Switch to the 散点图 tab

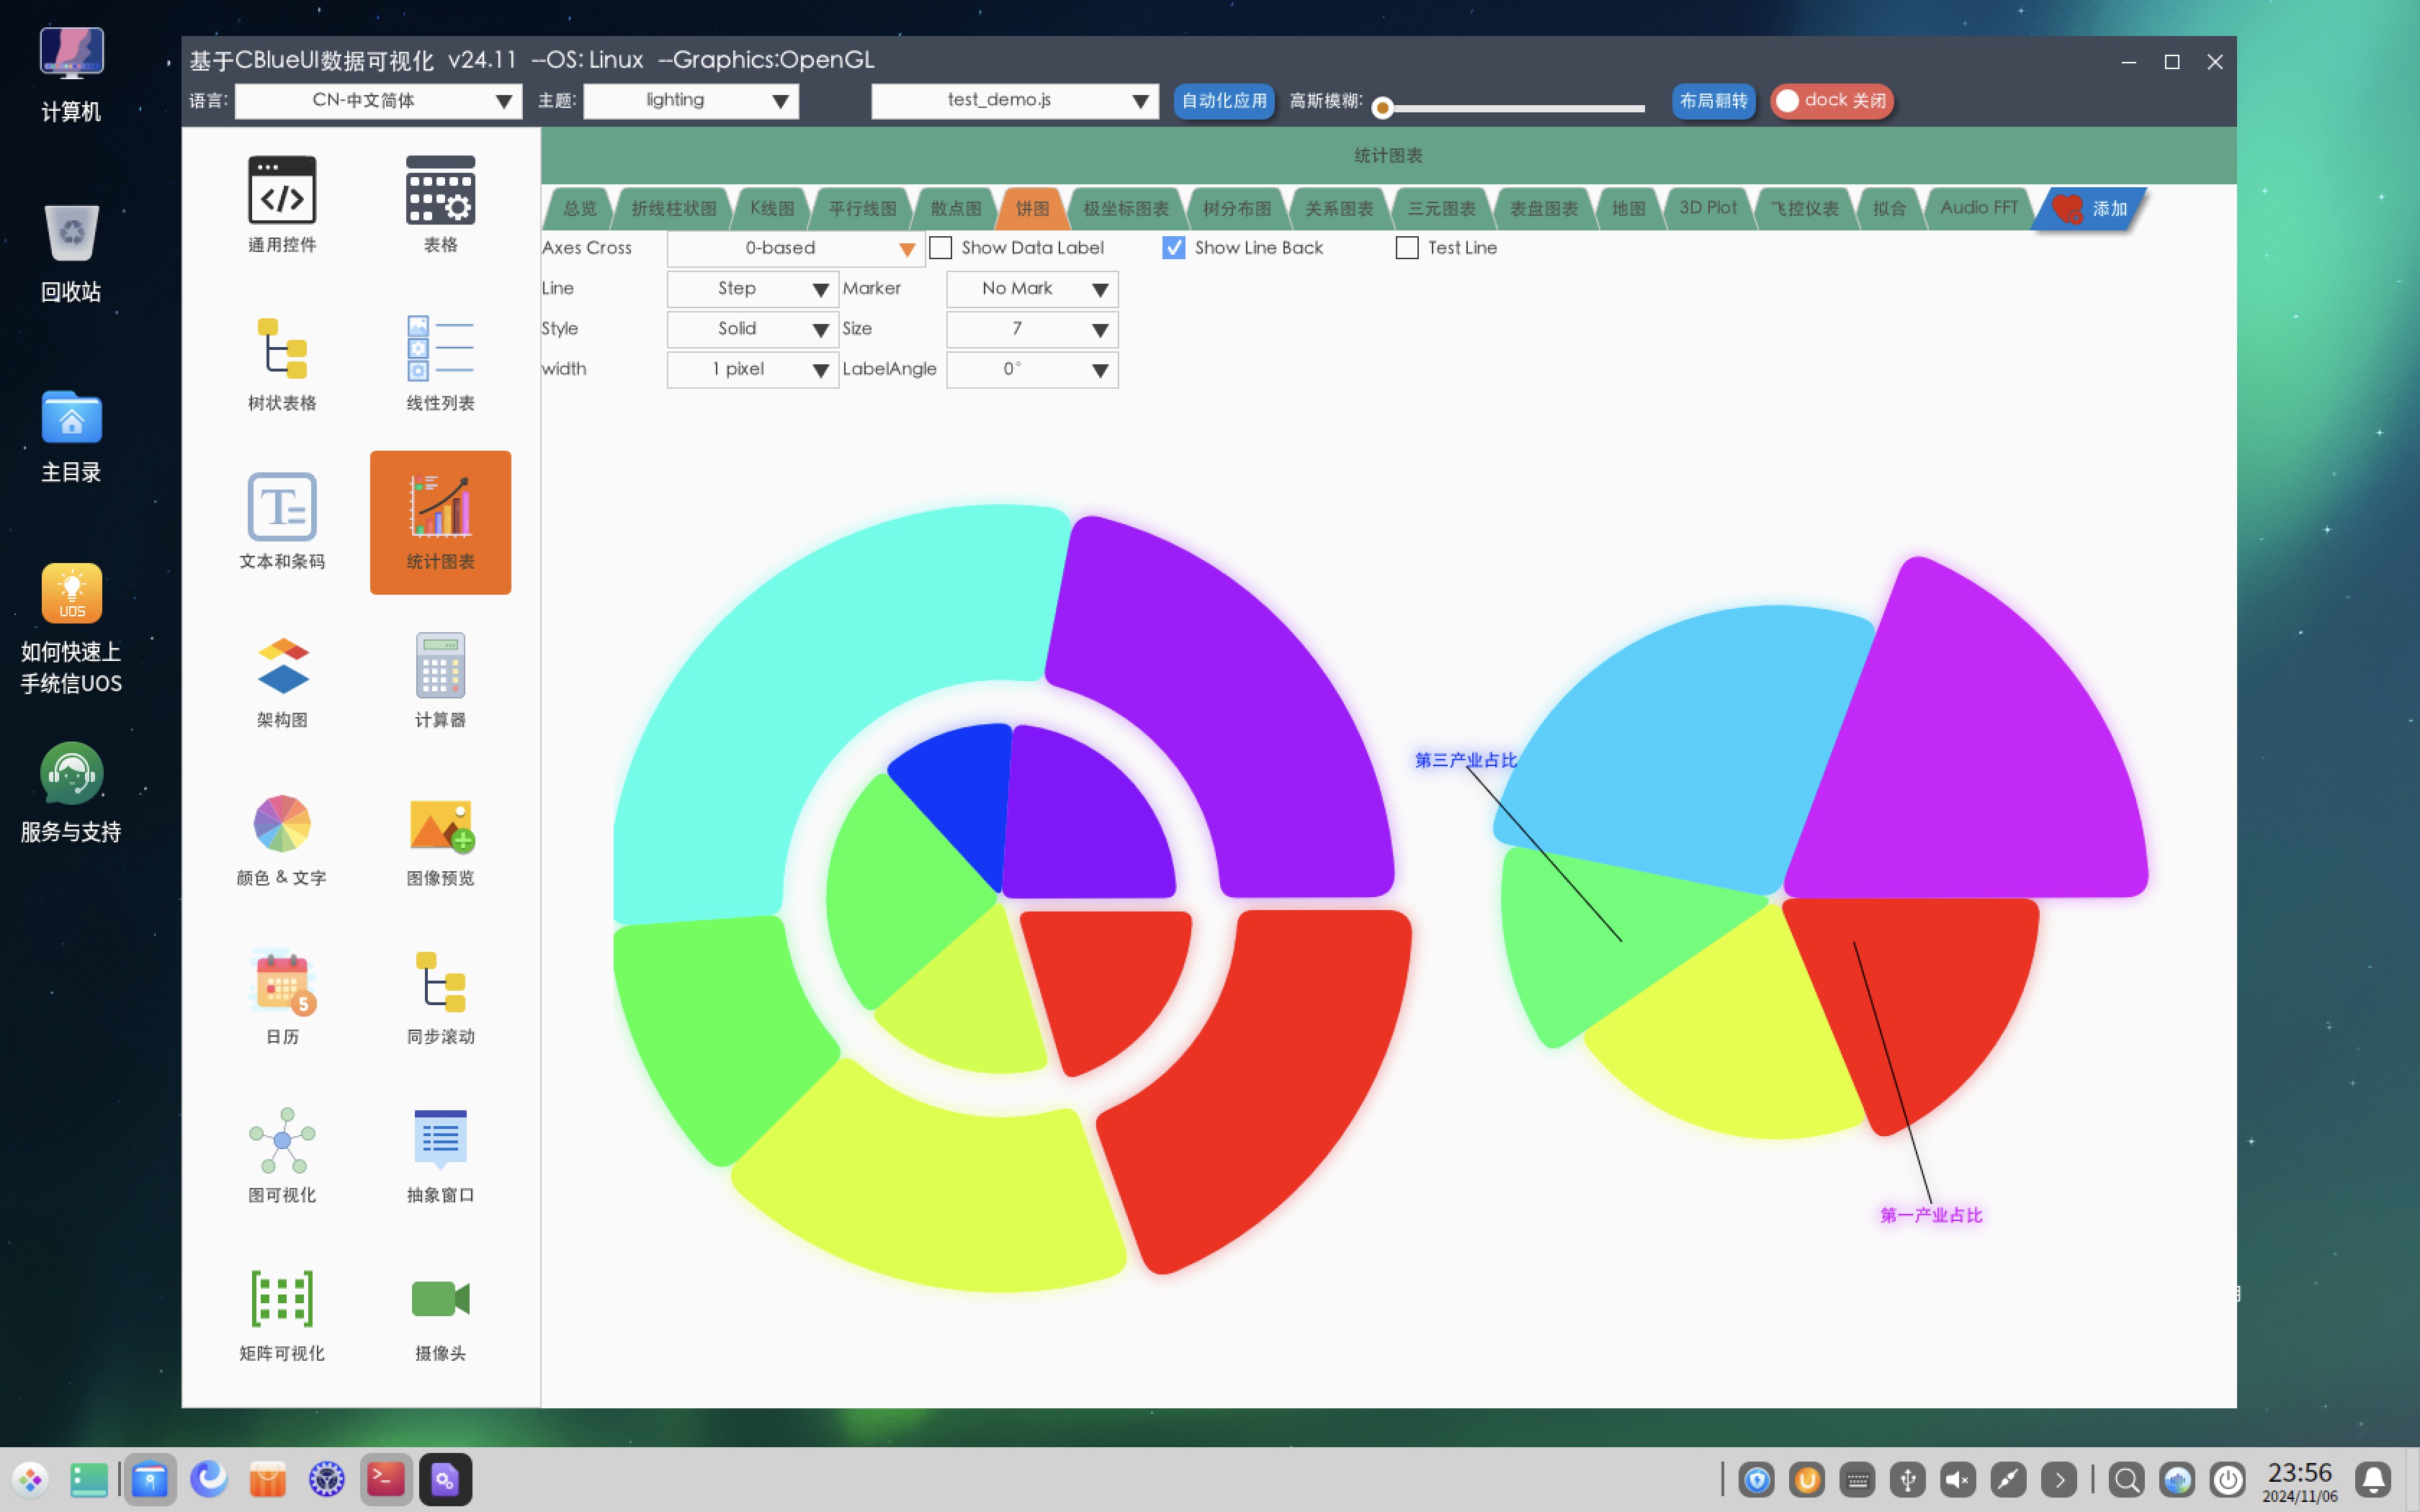pos(955,209)
